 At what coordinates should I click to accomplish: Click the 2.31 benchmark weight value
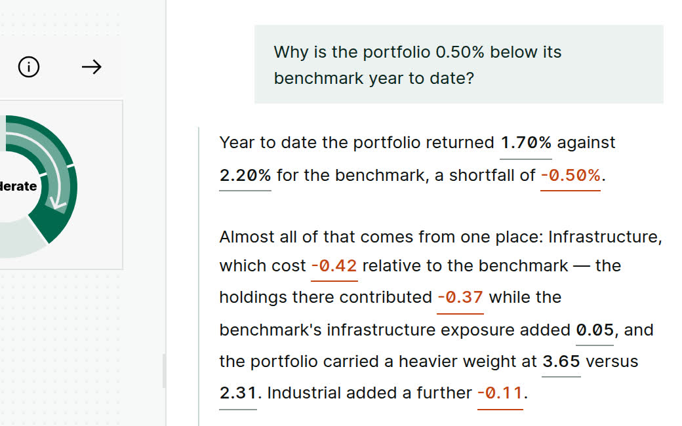pos(238,393)
